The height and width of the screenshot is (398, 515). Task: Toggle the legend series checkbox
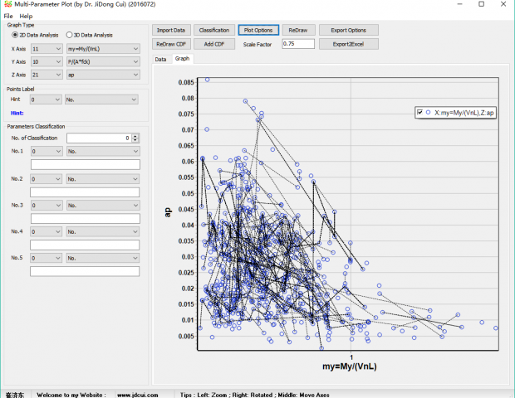419,112
